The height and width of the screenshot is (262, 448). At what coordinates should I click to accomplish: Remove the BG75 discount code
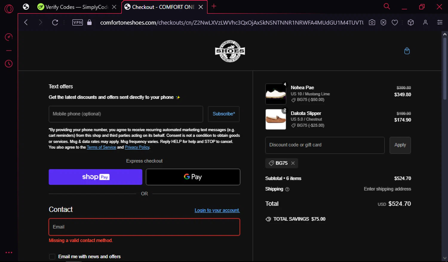click(x=293, y=163)
